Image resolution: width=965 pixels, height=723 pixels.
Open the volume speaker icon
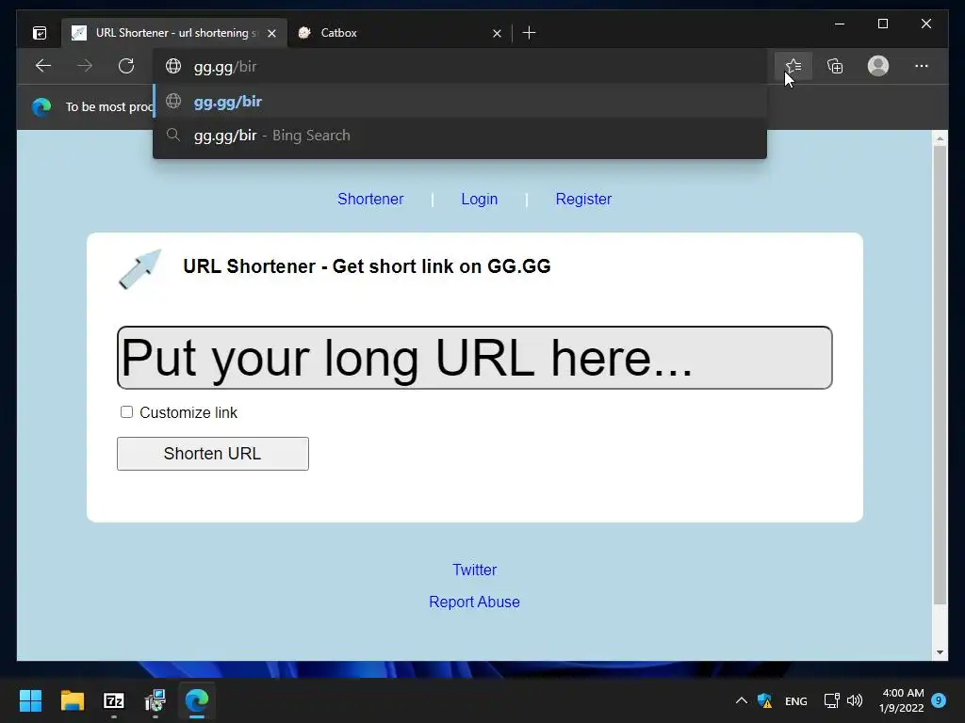[854, 700]
